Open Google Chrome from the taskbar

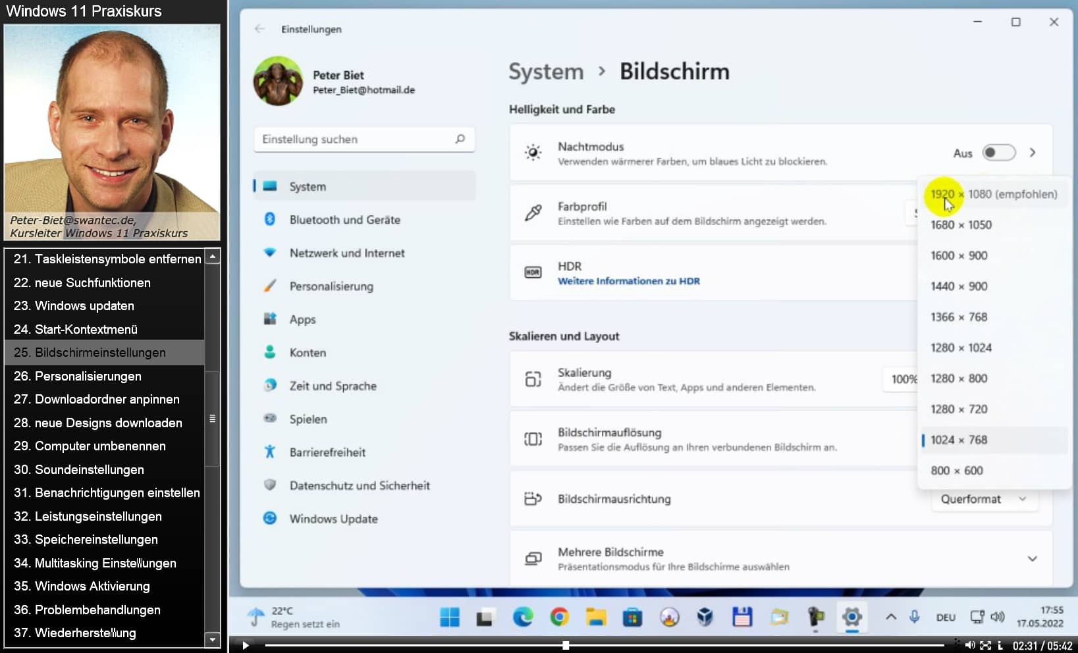click(559, 617)
